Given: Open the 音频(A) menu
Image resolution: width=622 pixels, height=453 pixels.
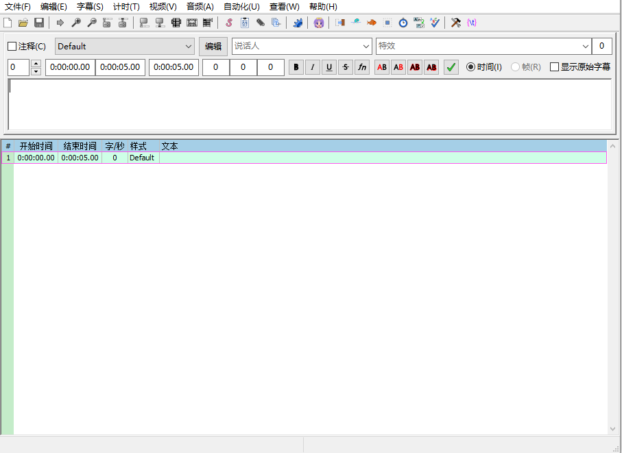Looking at the screenshot, I should point(200,7).
